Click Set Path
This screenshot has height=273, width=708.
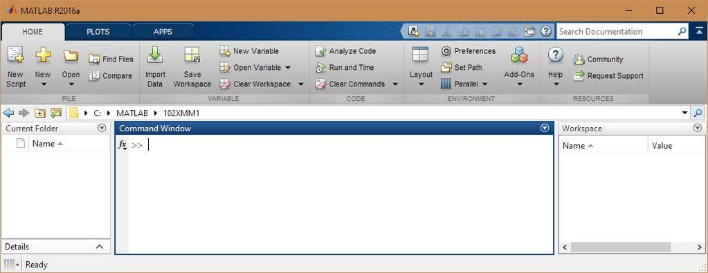[x=462, y=68]
